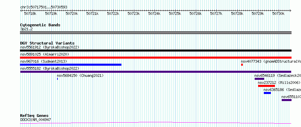This screenshot has width=301, height=127.
Task: Click the 50730k ruler tick label
Action: (x=278, y=13)
